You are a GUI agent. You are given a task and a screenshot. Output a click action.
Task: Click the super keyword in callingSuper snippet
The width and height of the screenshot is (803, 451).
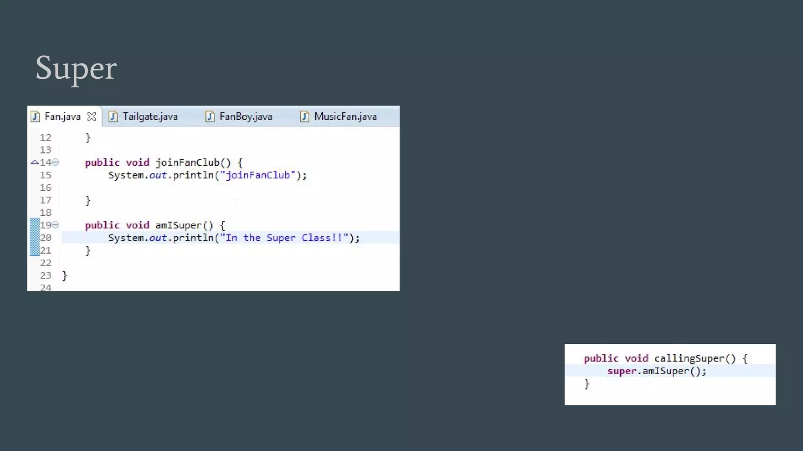point(621,371)
